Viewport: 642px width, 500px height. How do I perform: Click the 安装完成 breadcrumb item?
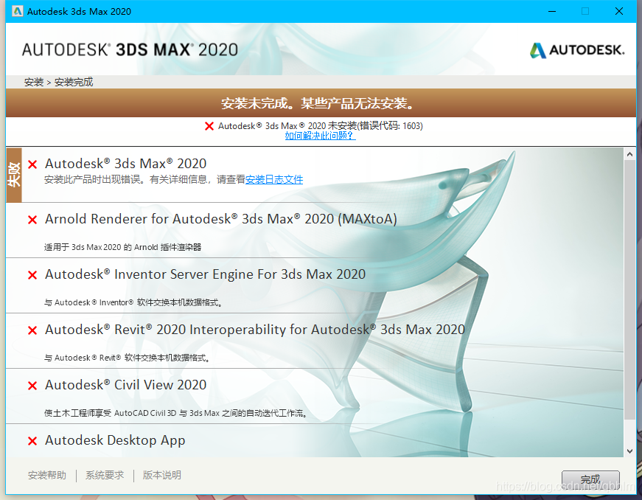click(x=74, y=82)
